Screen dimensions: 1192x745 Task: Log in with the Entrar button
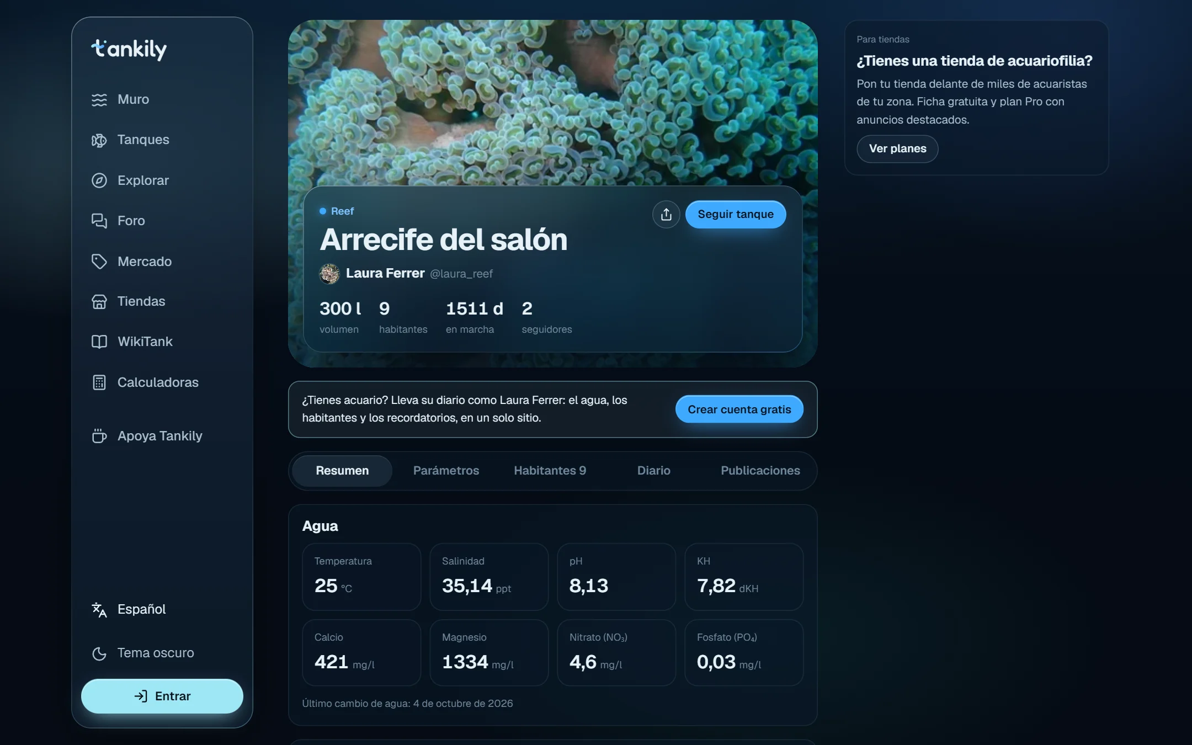pos(162,696)
